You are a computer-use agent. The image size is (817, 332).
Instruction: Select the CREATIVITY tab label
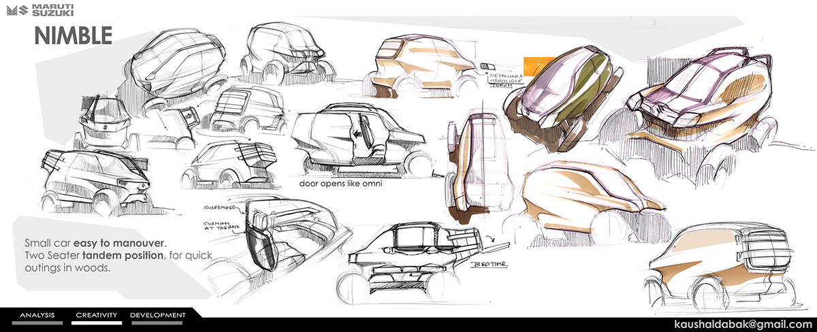97,315
